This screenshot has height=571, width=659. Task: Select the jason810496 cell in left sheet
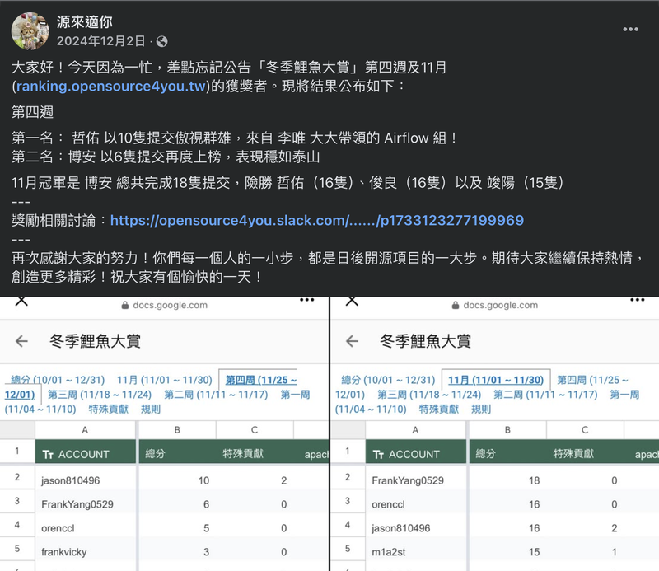(86, 480)
